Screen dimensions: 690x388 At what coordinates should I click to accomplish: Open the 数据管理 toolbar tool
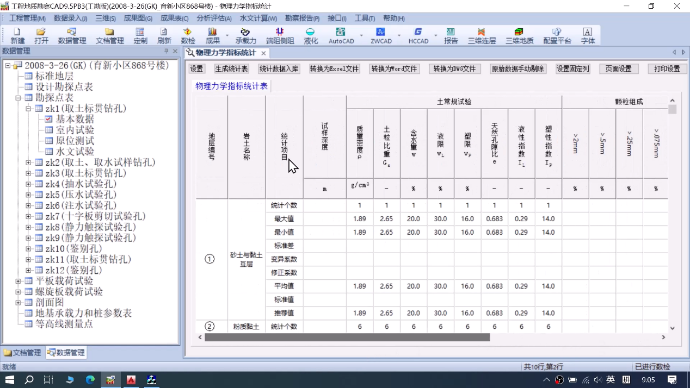(72, 36)
